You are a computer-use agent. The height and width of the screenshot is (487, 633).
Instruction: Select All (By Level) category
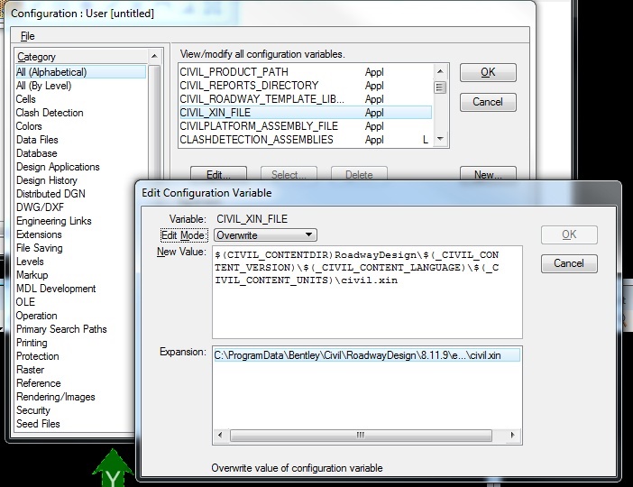pos(43,86)
